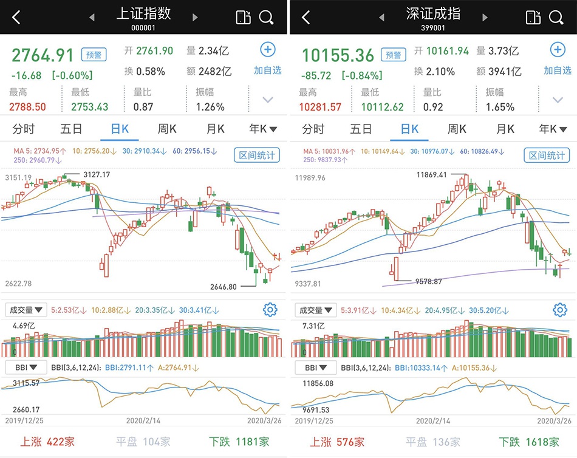Show previous index before 上证指数
Viewport: 577px width, 458px height.
point(92,17)
